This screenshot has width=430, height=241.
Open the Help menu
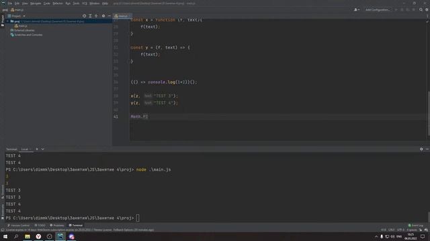tap(105, 3)
